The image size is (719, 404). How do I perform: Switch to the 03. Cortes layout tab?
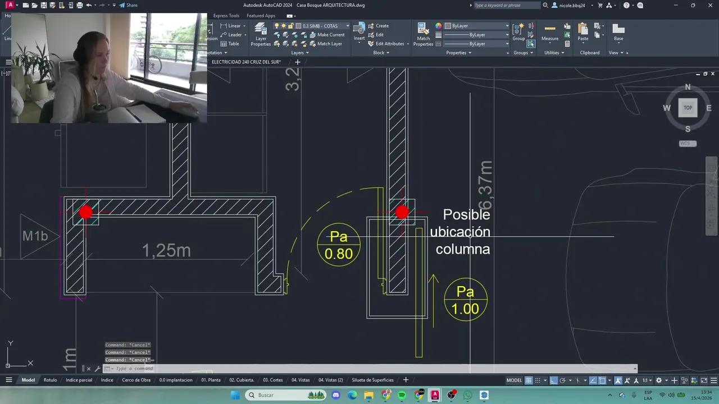pos(272,380)
